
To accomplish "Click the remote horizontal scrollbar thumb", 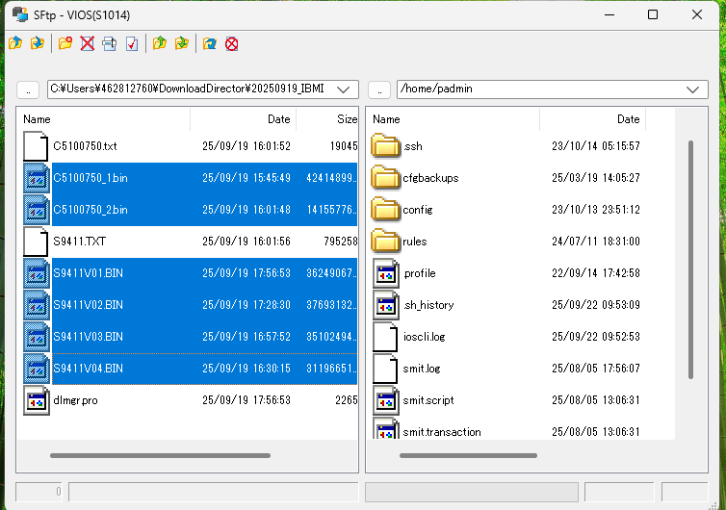I will (468, 456).
